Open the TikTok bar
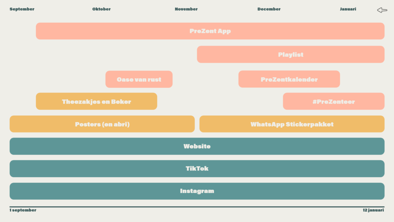Viewport: 394px width, 222px height. click(x=197, y=169)
